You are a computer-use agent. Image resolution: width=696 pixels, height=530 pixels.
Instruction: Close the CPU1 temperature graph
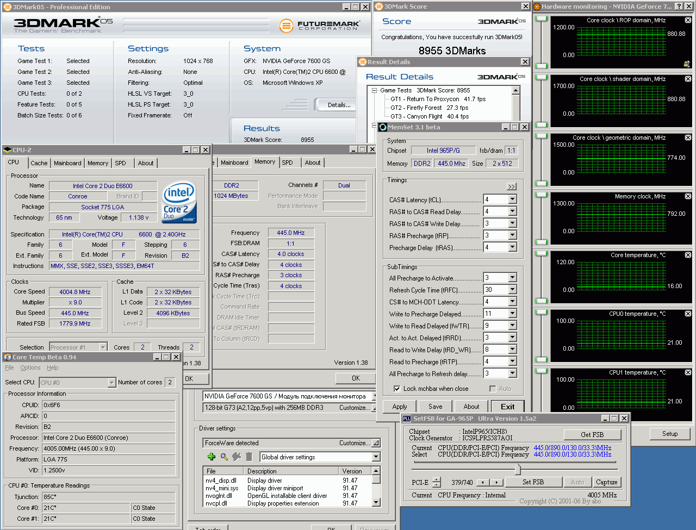point(688,372)
